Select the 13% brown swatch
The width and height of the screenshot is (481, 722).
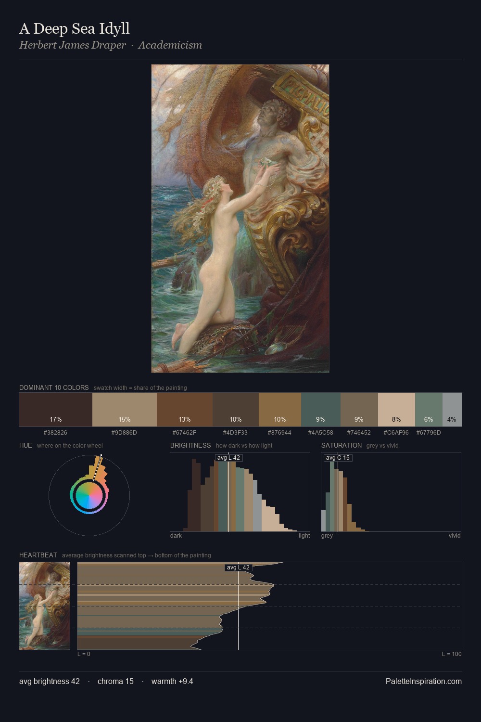pyautogui.click(x=185, y=410)
